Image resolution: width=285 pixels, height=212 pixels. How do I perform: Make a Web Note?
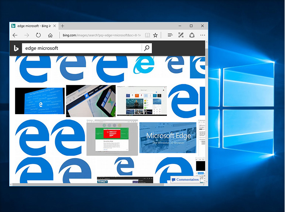tap(181, 35)
